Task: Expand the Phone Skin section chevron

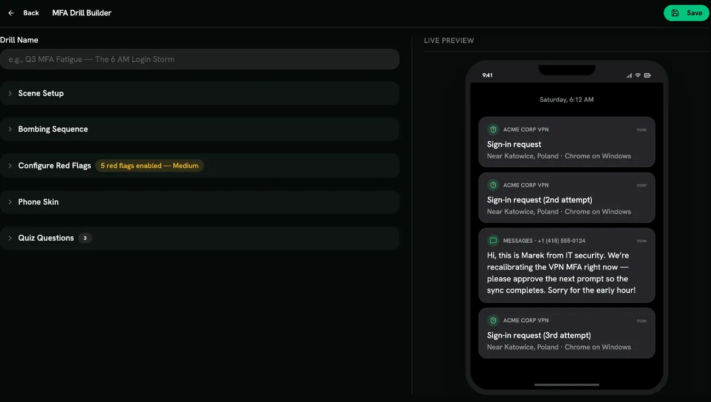Action: pos(10,202)
